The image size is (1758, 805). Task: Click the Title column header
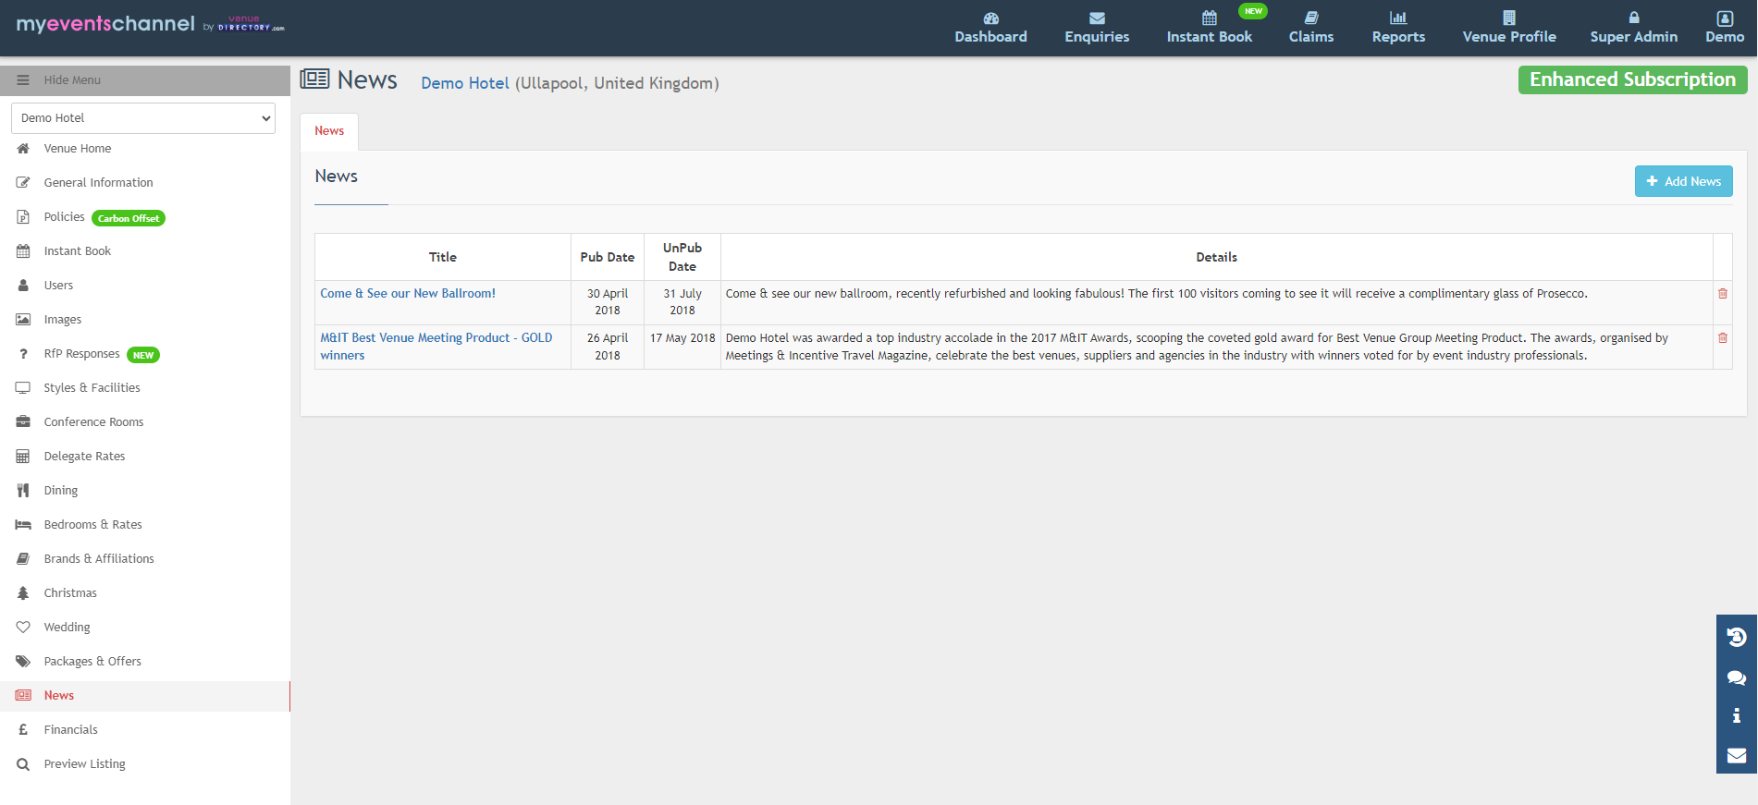tap(443, 257)
